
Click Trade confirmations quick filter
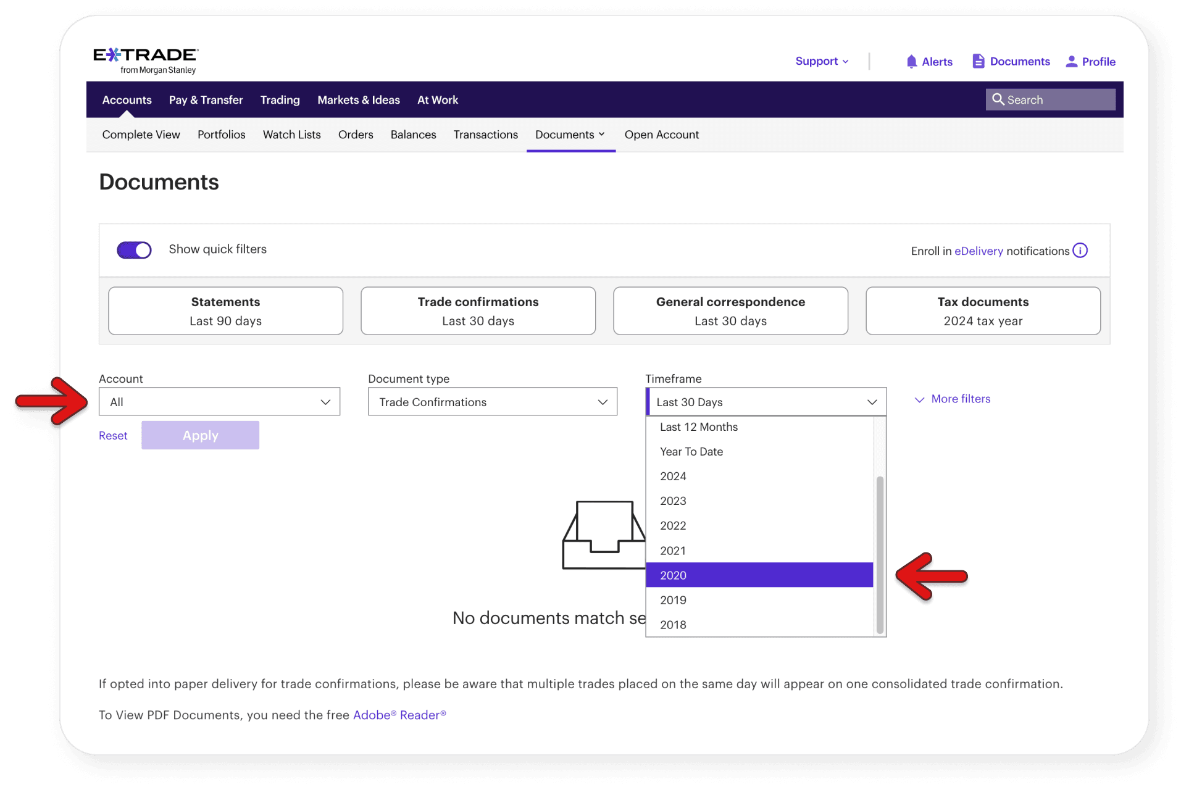click(478, 311)
